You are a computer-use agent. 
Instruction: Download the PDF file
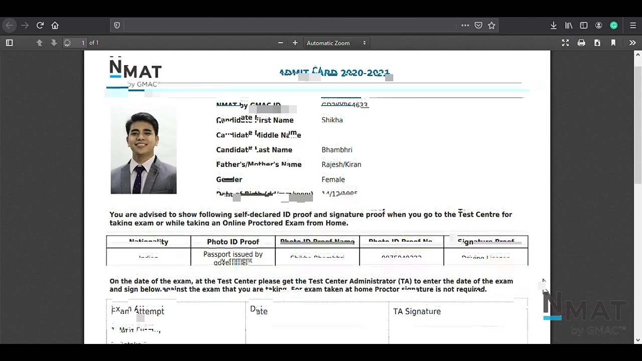597,43
